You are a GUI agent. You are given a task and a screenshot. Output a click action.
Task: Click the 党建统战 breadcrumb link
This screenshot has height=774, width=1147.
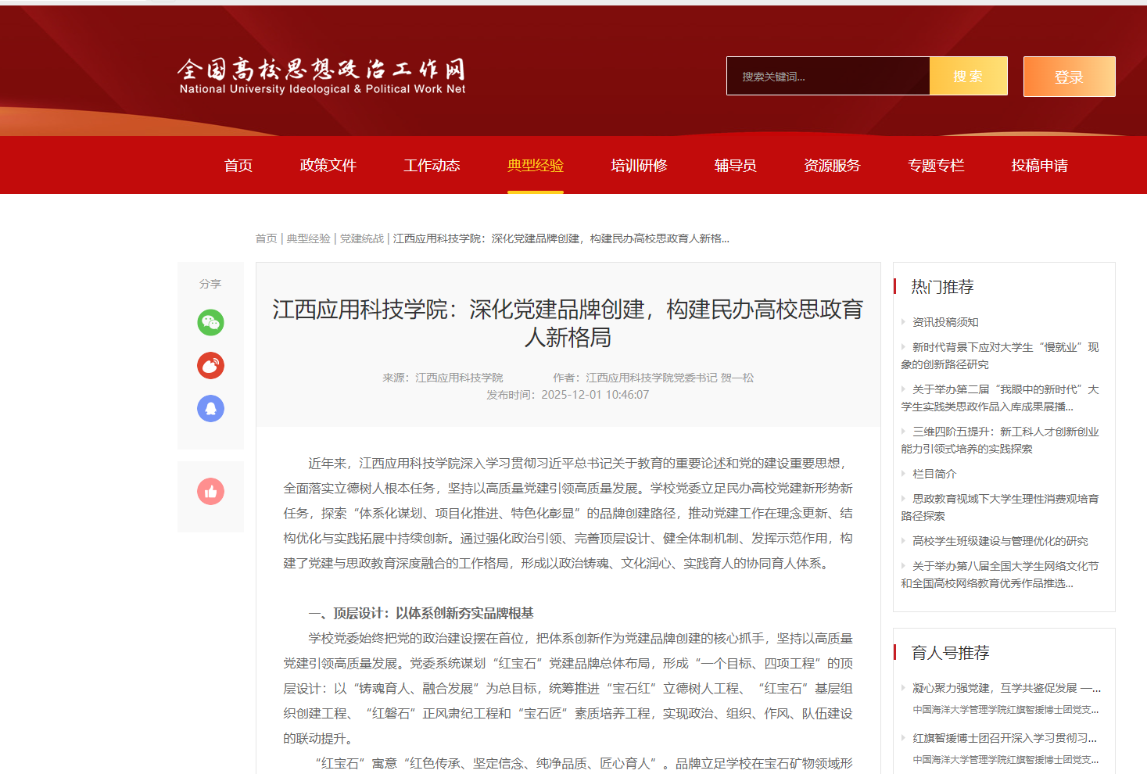361,238
